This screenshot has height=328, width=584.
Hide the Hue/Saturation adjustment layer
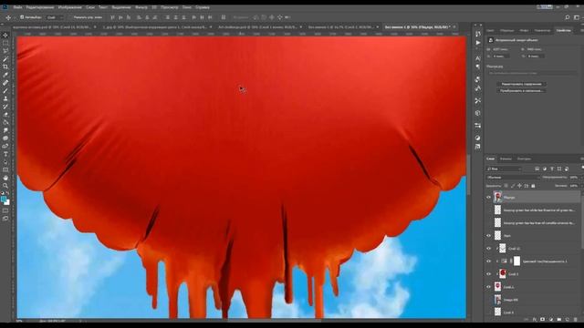[x=489, y=261]
